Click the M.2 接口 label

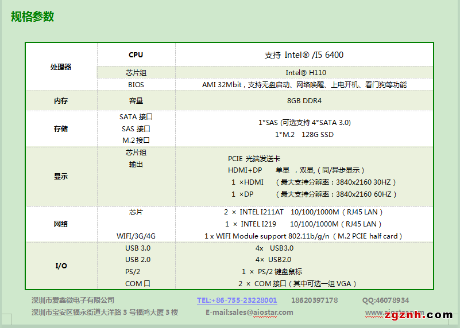click(x=136, y=140)
